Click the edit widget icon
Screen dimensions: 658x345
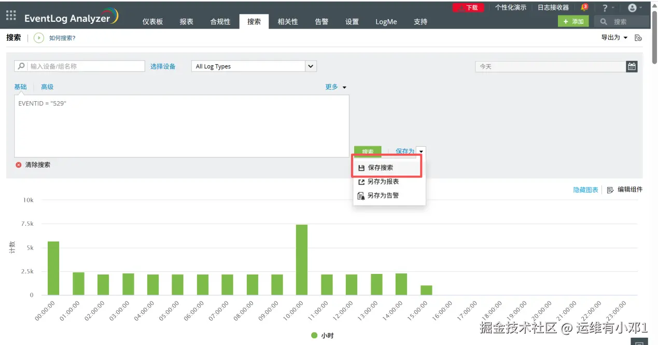(610, 190)
